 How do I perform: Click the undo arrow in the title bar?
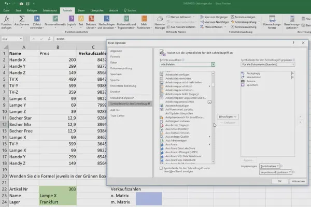pos(7,4)
